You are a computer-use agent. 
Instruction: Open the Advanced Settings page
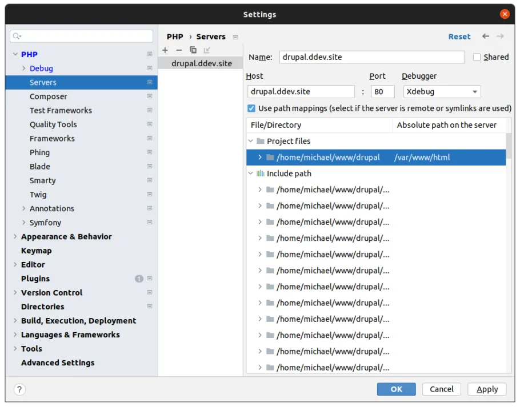point(58,362)
